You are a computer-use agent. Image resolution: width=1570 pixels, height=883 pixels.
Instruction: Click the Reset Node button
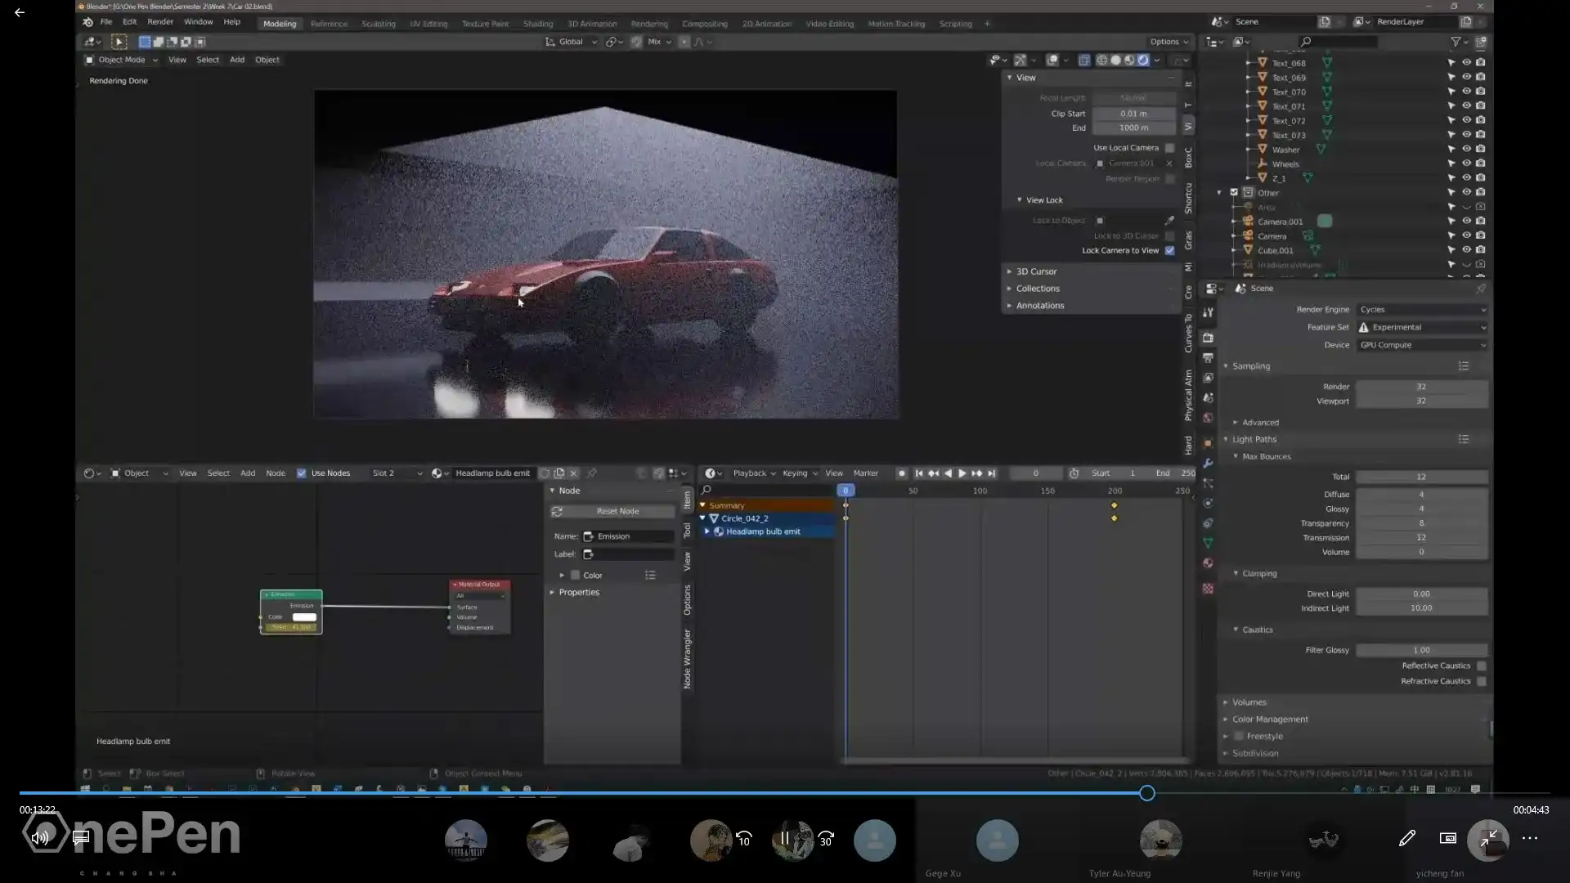pyautogui.click(x=617, y=512)
